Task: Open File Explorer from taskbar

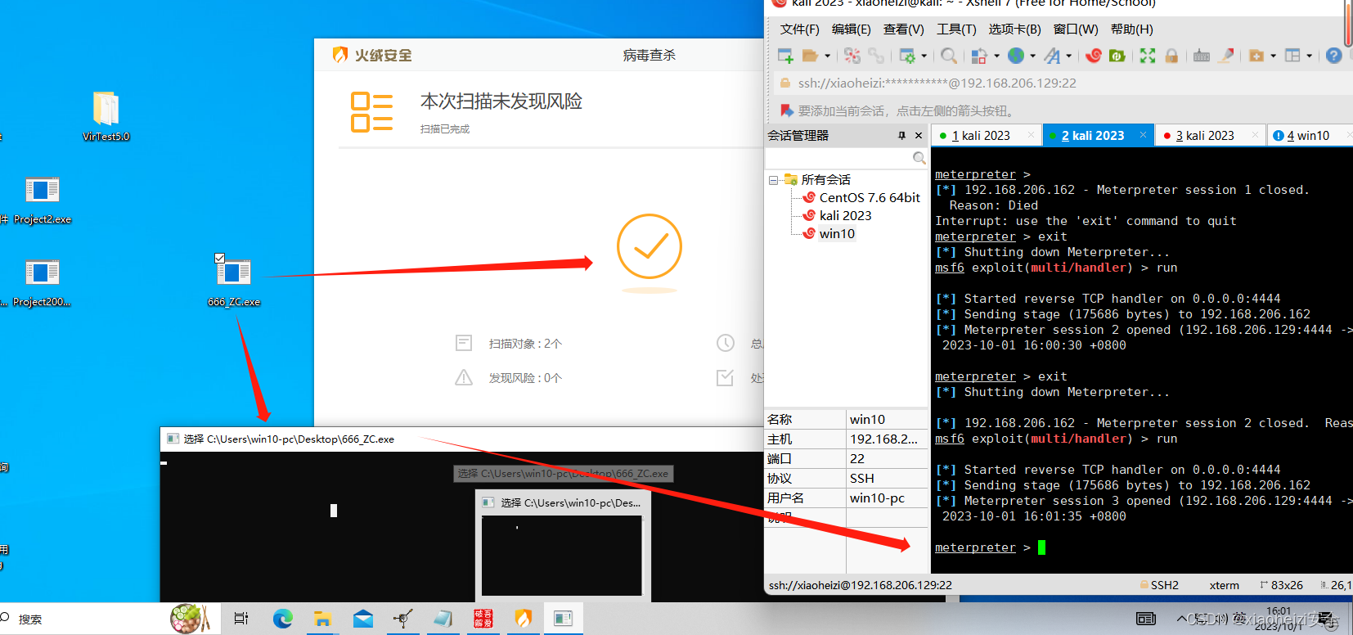Action: point(323,619)
